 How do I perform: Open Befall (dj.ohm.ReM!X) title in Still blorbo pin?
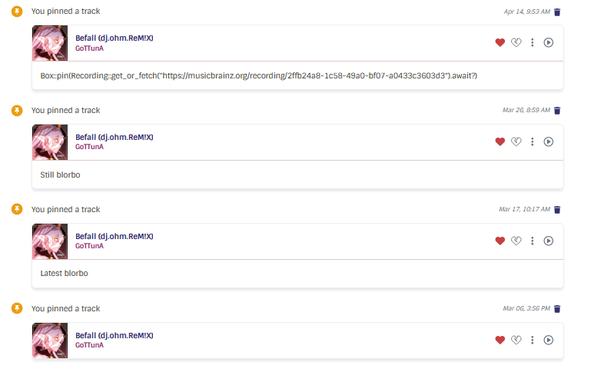[114, 137]
